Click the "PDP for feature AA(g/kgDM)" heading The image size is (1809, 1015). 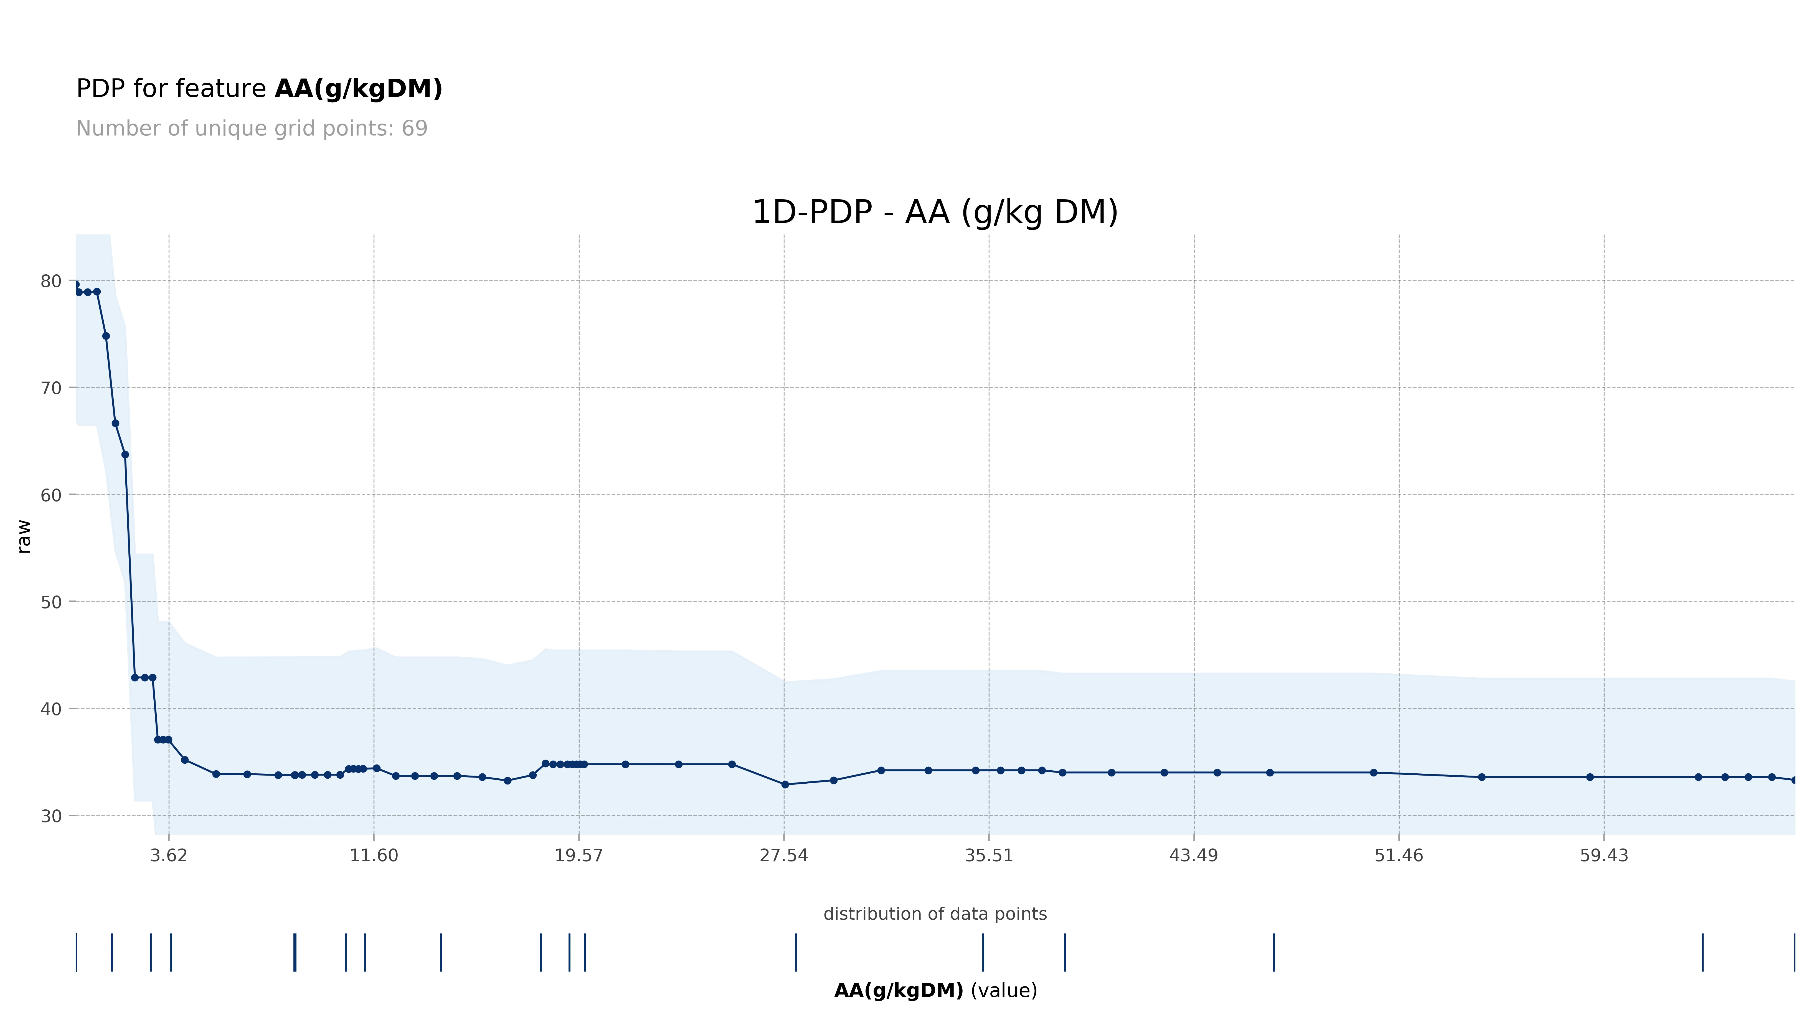coord(259,89)
